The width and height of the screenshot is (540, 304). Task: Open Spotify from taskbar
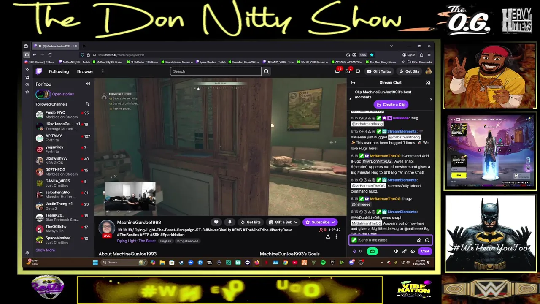tap(323, 263)
